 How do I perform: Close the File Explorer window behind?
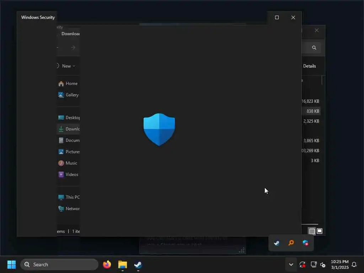pyautogui.click(x=317, y=31)
